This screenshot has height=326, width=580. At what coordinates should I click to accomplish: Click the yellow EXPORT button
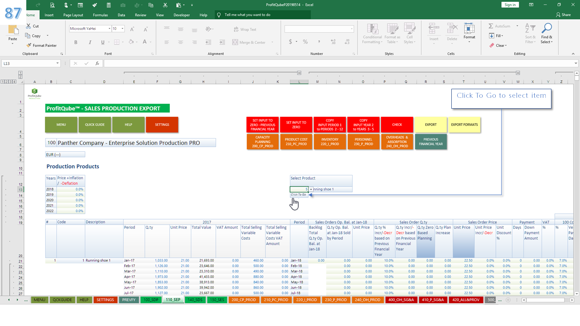[431, 125]
